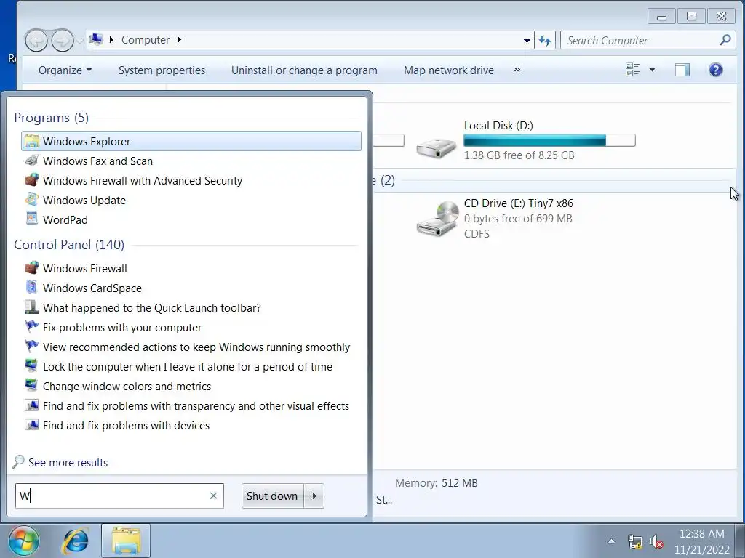Select Fix problems with your computer

point(121,328)
